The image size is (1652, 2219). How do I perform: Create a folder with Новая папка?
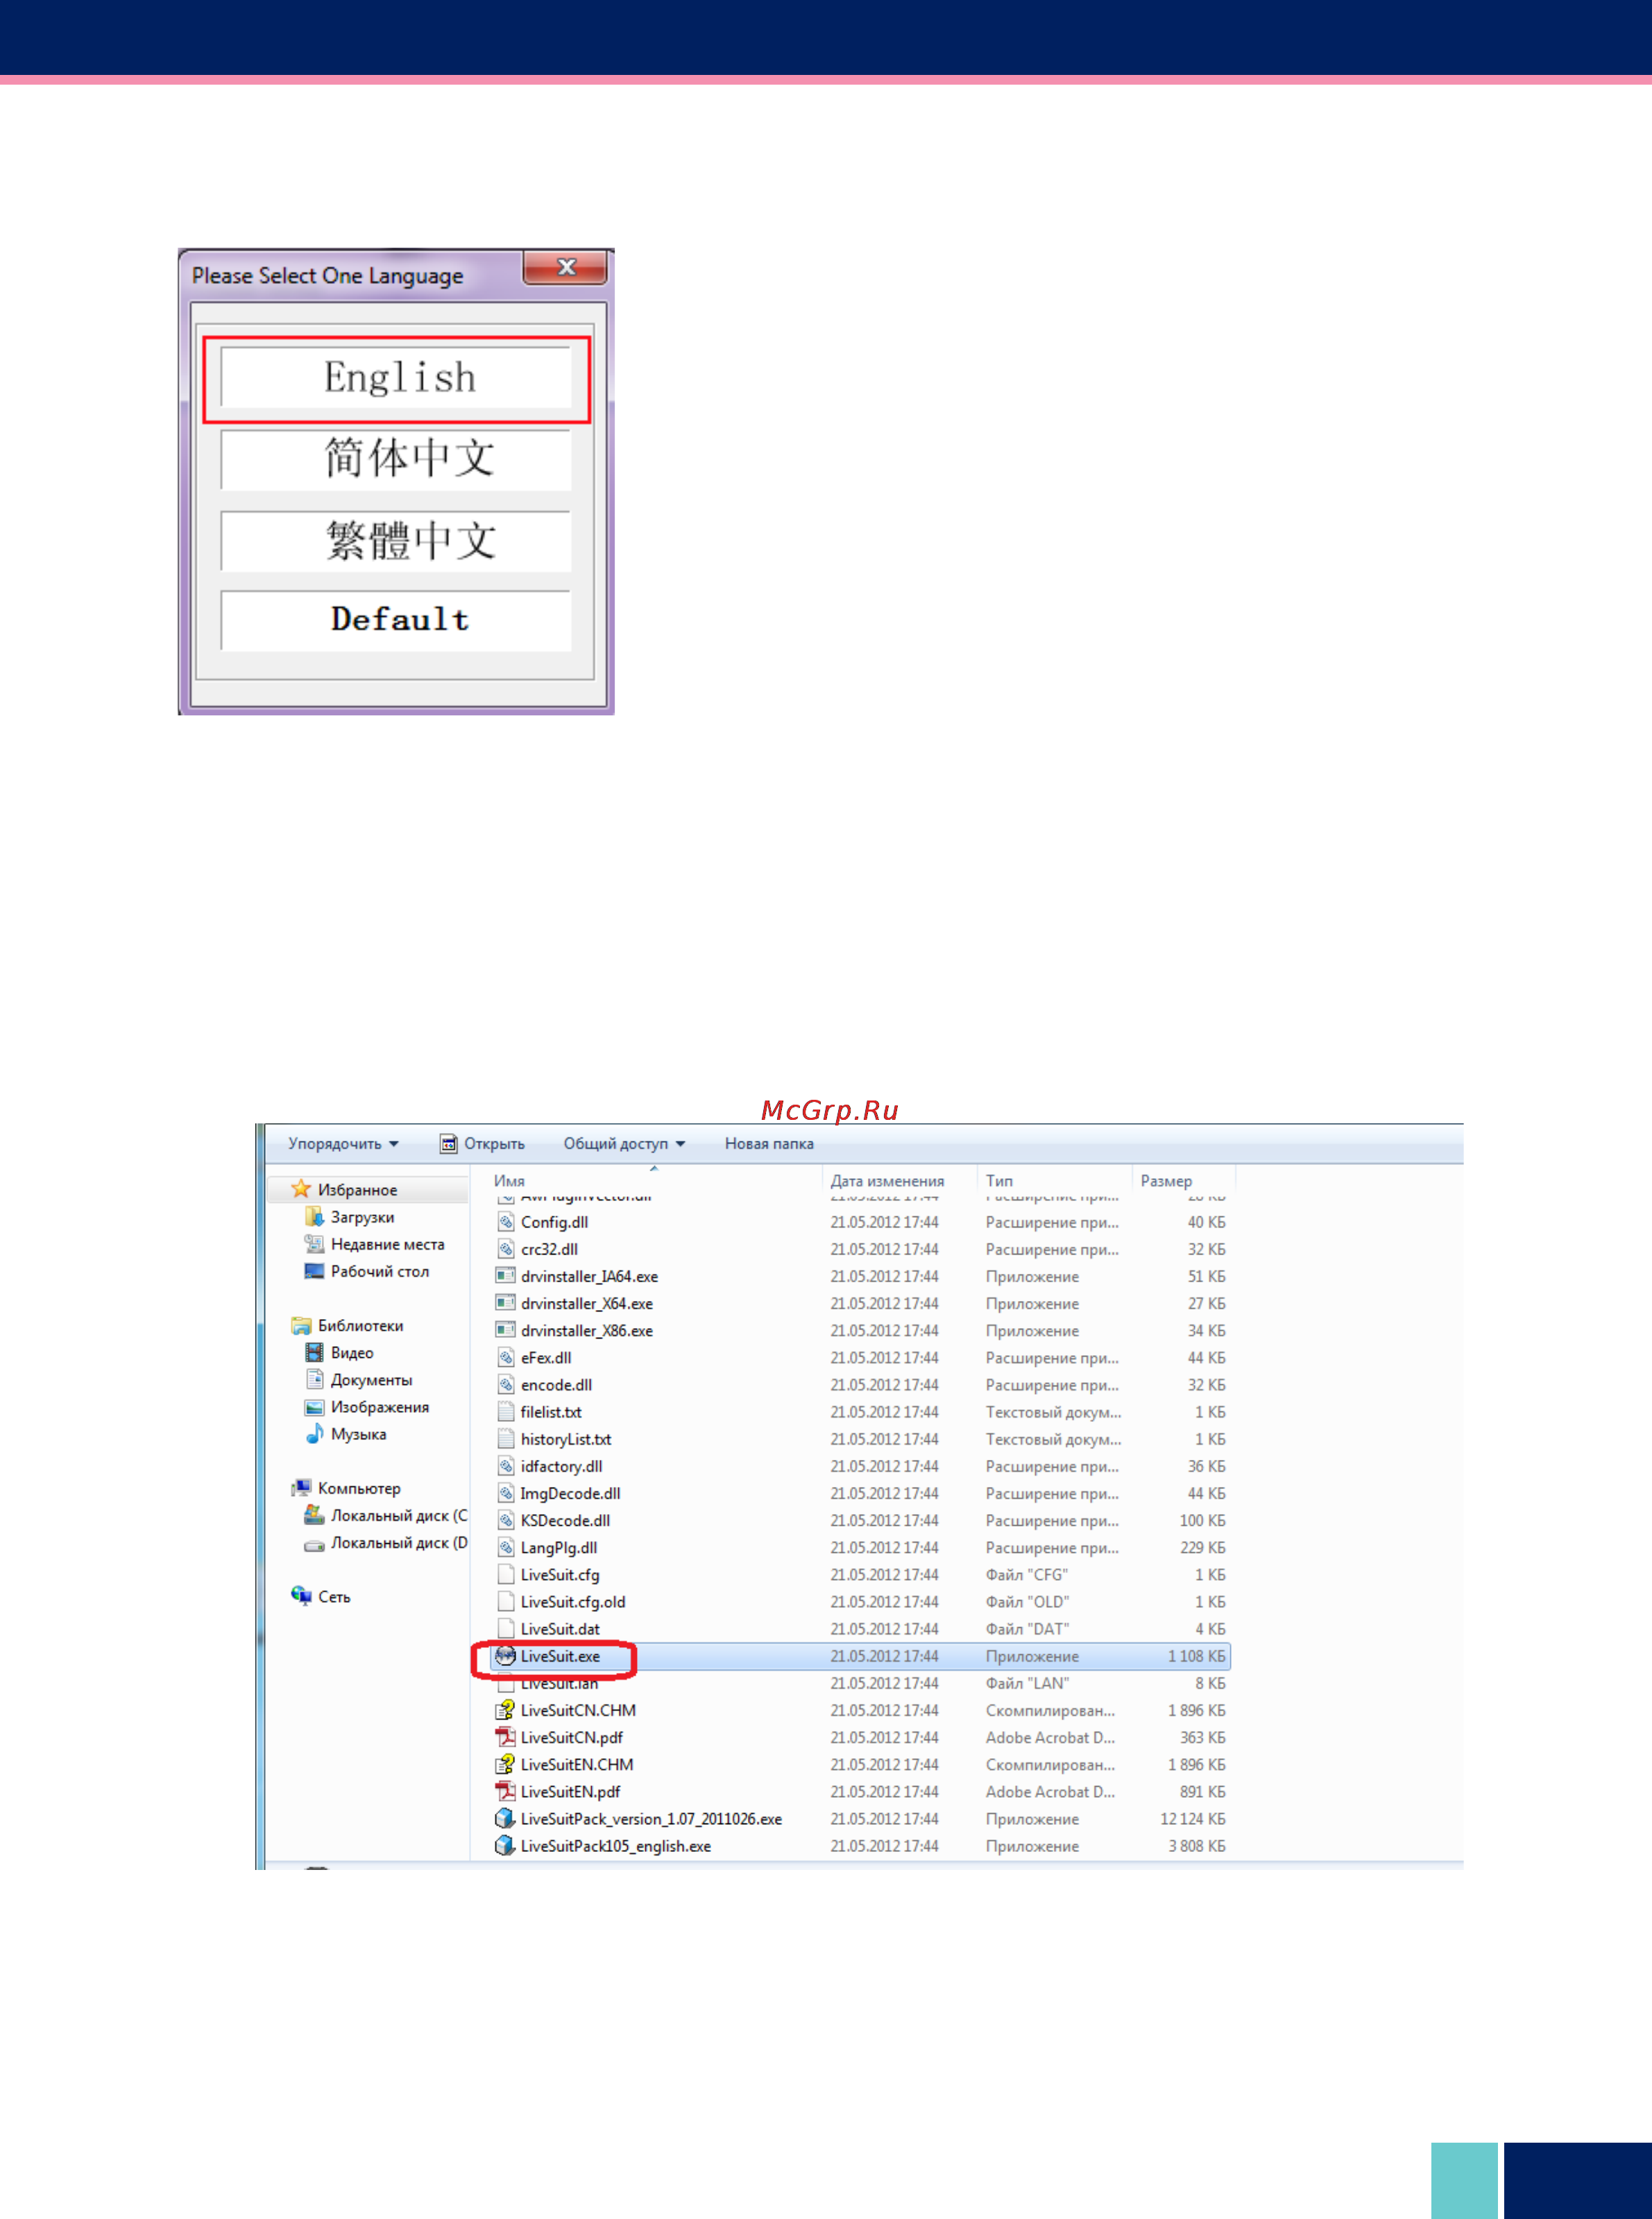click(x=769, y=1143)
